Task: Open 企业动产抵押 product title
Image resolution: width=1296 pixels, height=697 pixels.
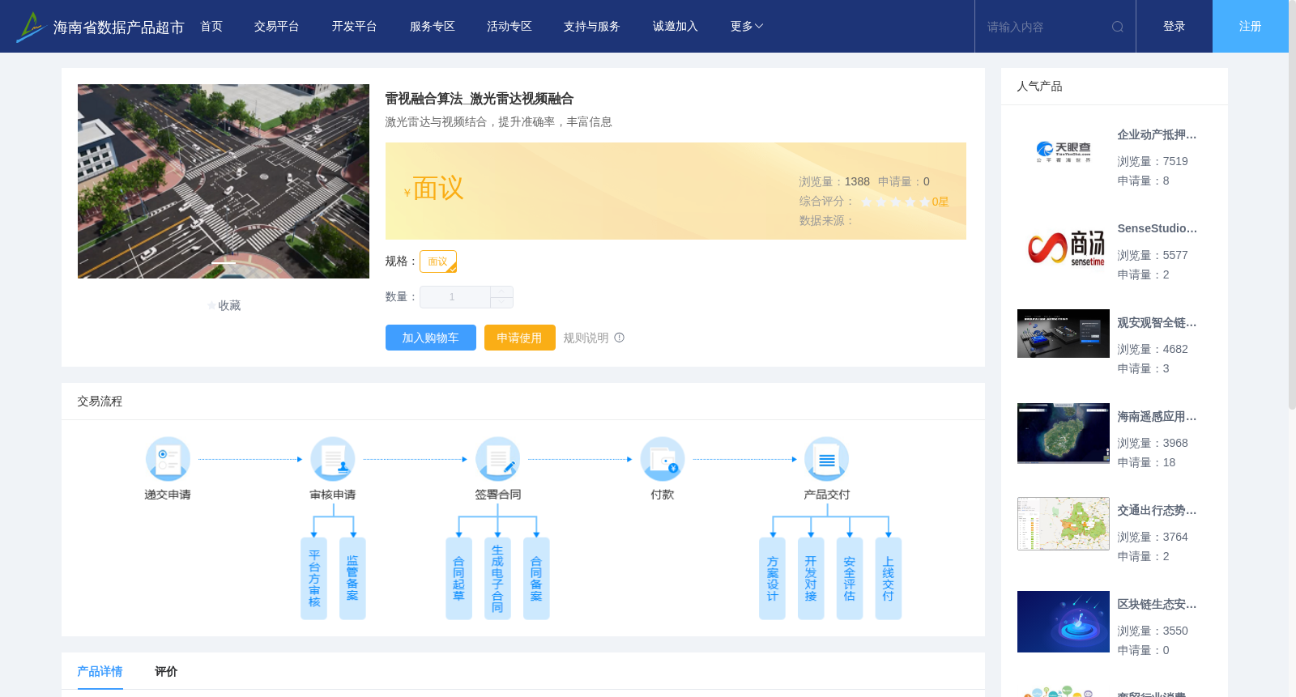Action: click(x=1157, y=134)
